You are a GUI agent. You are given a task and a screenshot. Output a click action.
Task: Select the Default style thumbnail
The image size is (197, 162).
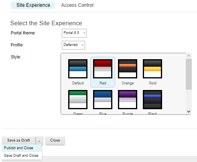click(78, 69)
